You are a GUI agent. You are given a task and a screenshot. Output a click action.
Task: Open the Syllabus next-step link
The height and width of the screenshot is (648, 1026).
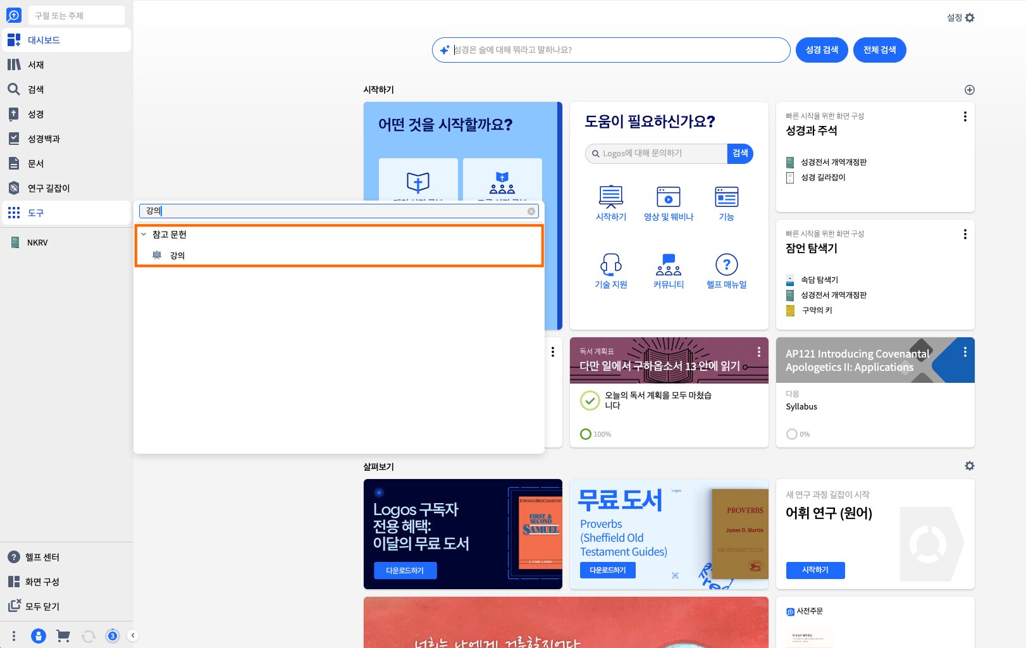pos(801,406)
